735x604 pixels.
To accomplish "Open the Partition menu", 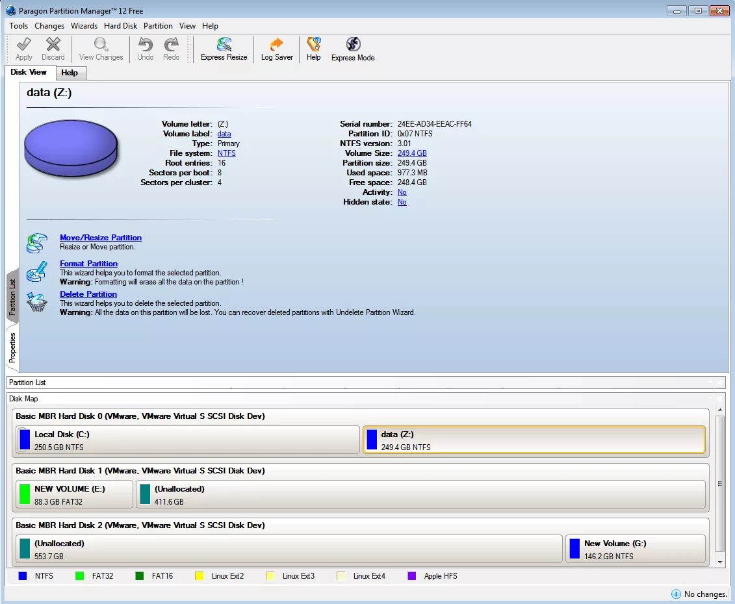I will click(158, 26).
